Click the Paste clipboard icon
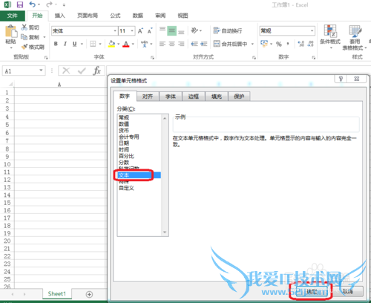Screen dimensions: 371x303 click(x=11, y=32)
